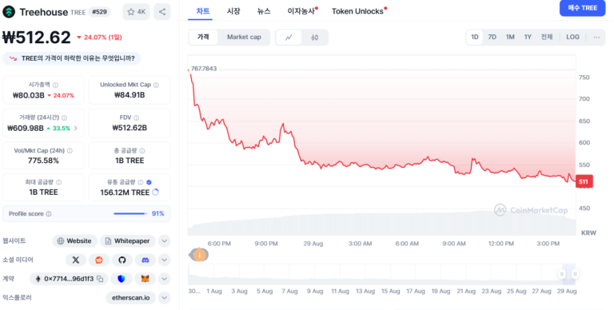Image resolution: width=614 pixels, height=310 pixels.
Task: Open info icon next to Profile score
Action: coord(49,214)
